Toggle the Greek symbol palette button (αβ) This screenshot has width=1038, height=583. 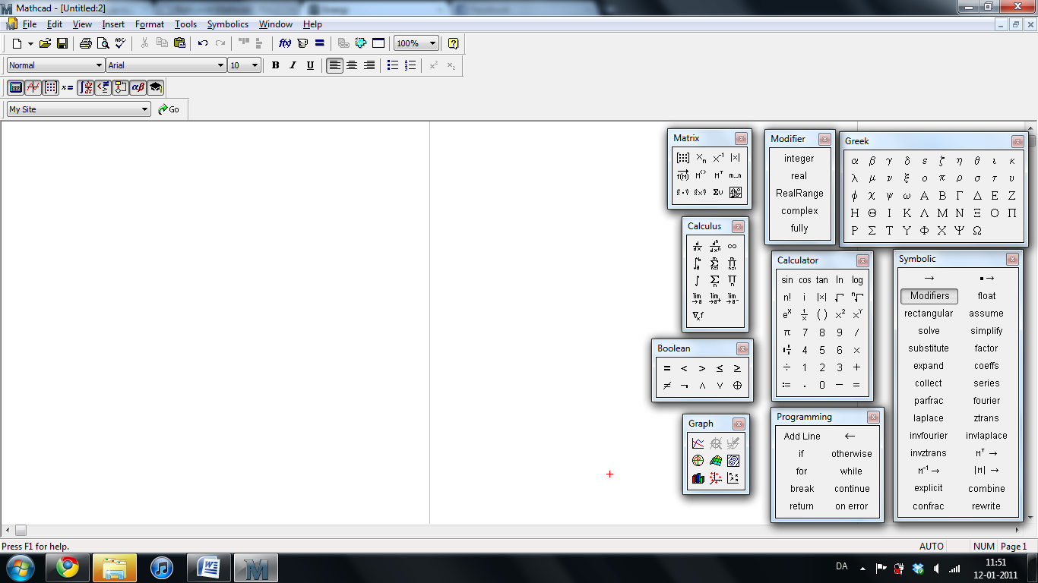point(138,87)
